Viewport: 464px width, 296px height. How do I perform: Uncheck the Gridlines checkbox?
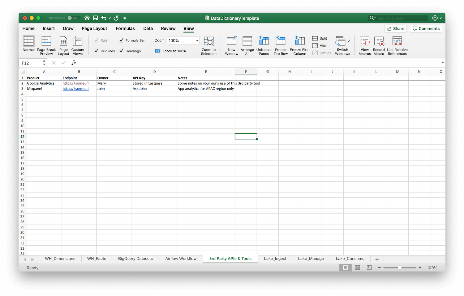[97, 51]
